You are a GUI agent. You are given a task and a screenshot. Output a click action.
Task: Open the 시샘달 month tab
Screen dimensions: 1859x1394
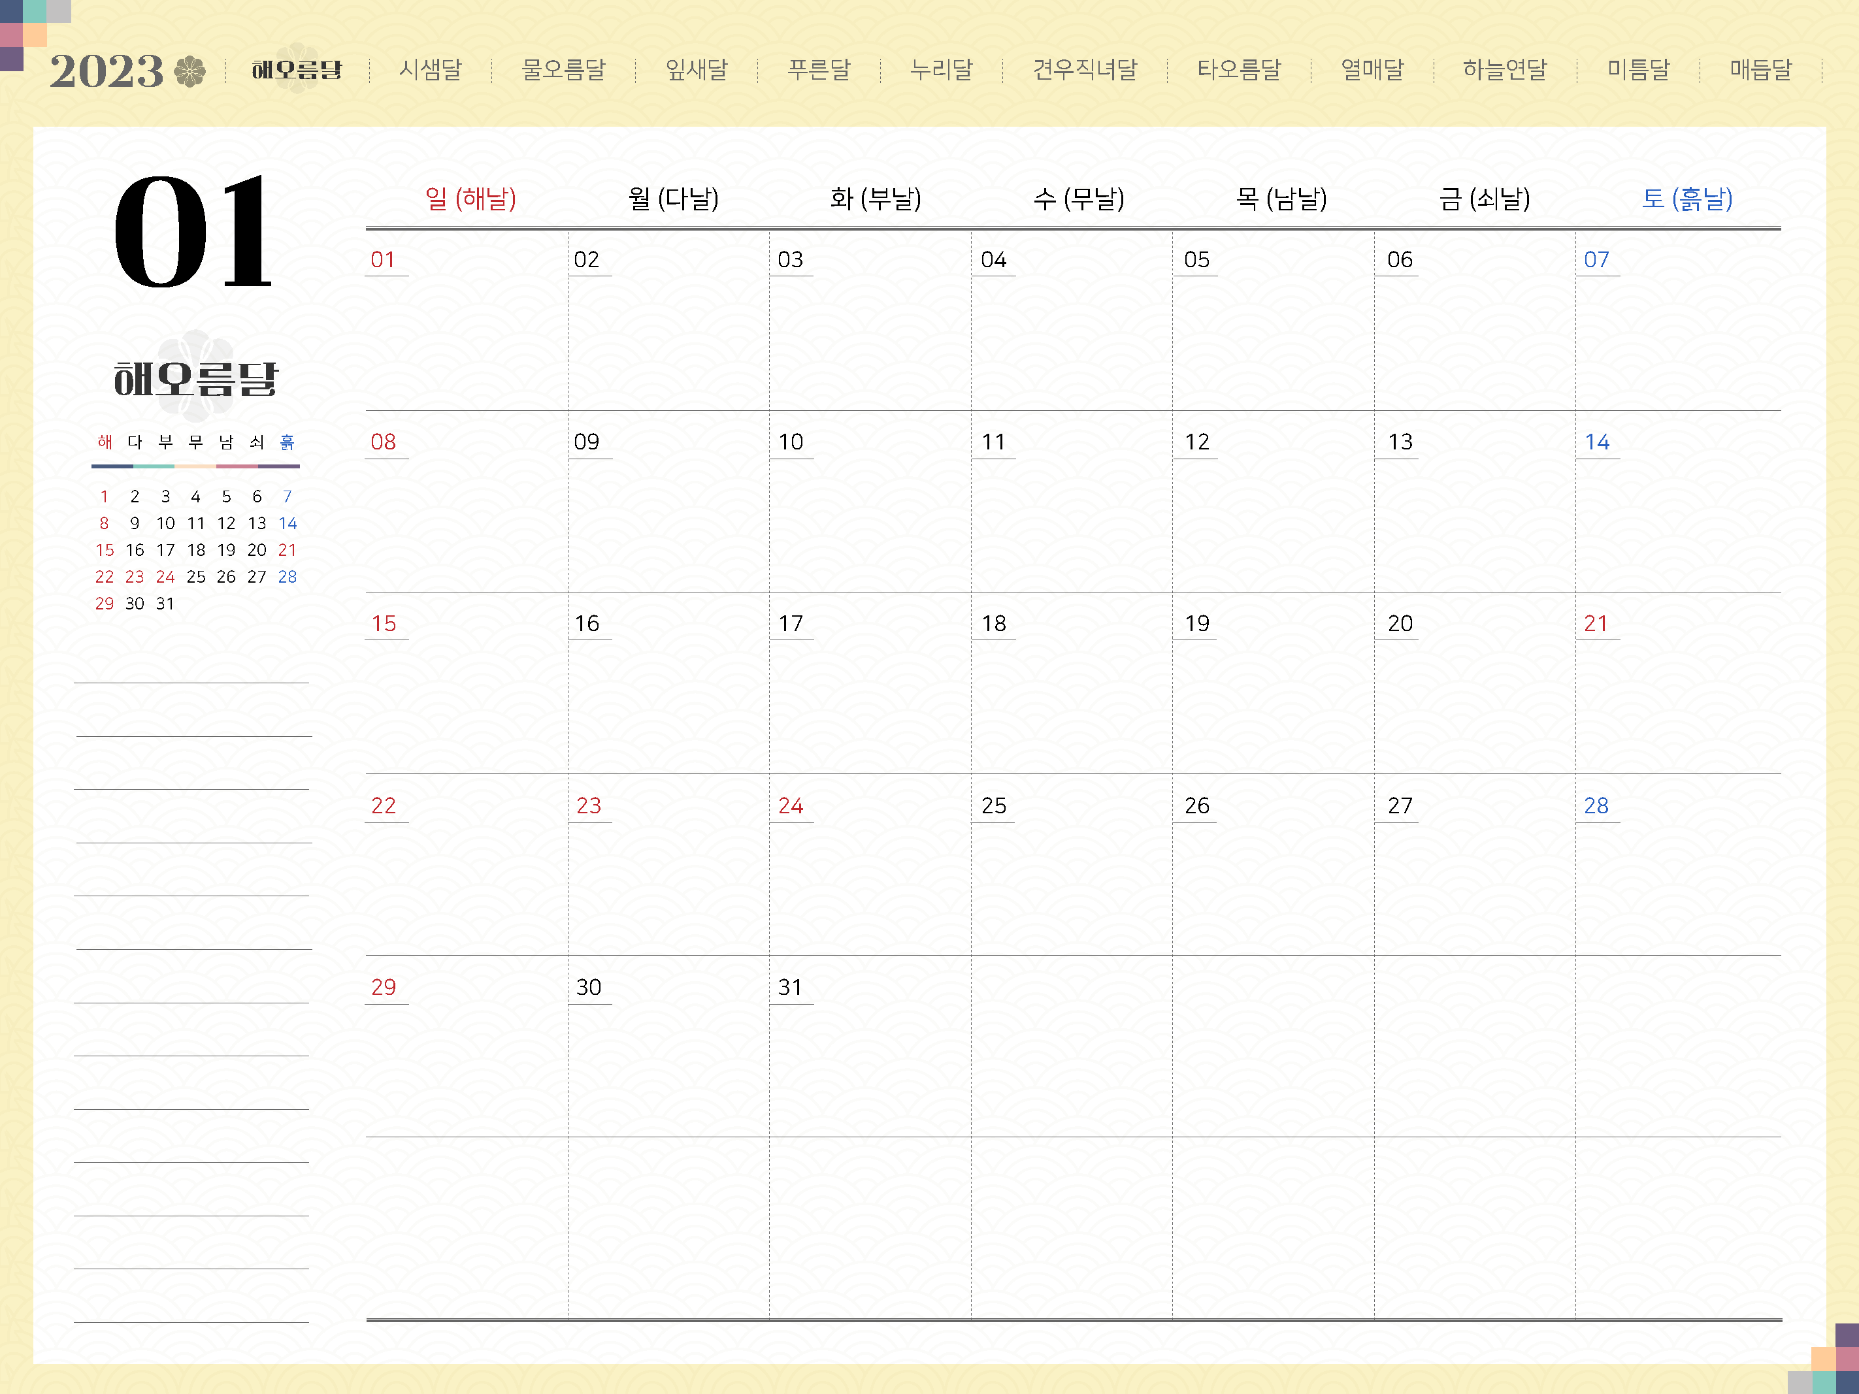pos(431,70)
